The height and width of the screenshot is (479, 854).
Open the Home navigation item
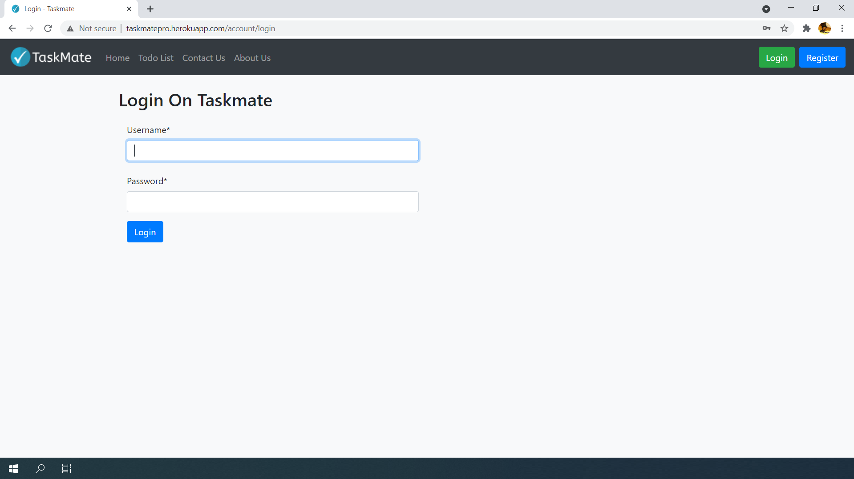click(117, 58)
